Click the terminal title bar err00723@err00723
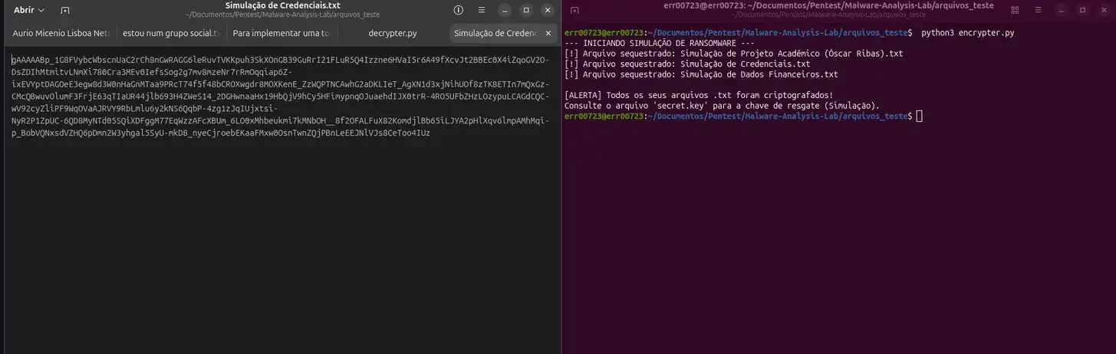Image resolution: width=1116 pixels, height=354 pixels. click(x=828, y=5)
